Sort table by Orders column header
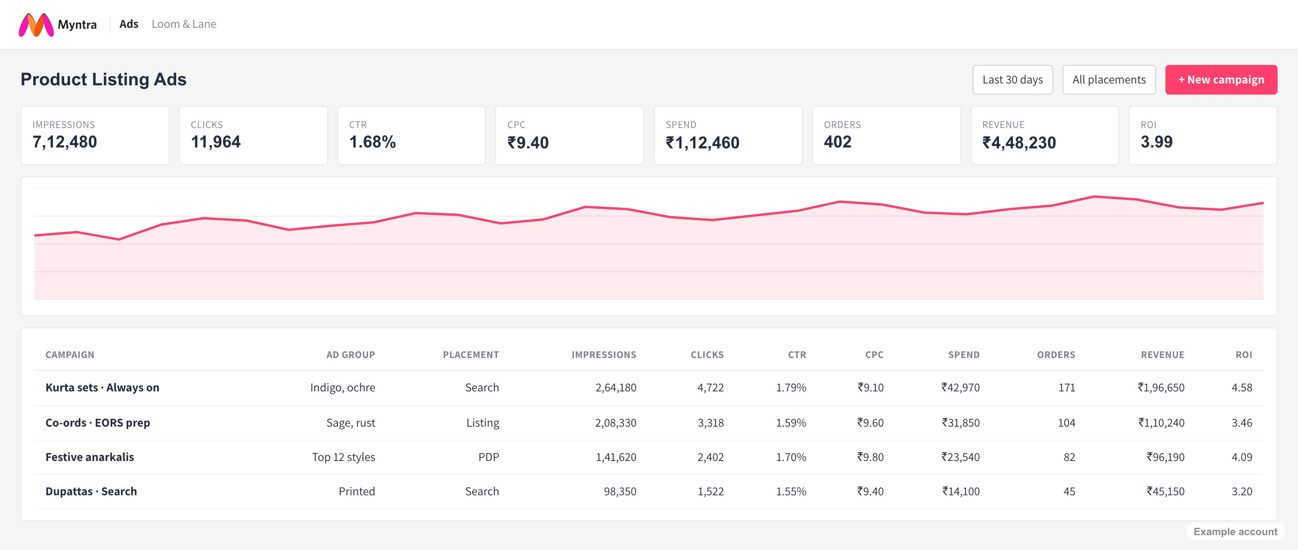This screenshot has width=1298, height=550. pyautogui.click(x=1056, y=354)
